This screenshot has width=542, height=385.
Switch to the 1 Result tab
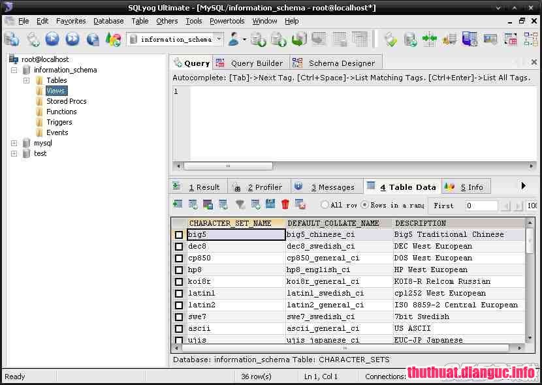click(x=199, y=187)
